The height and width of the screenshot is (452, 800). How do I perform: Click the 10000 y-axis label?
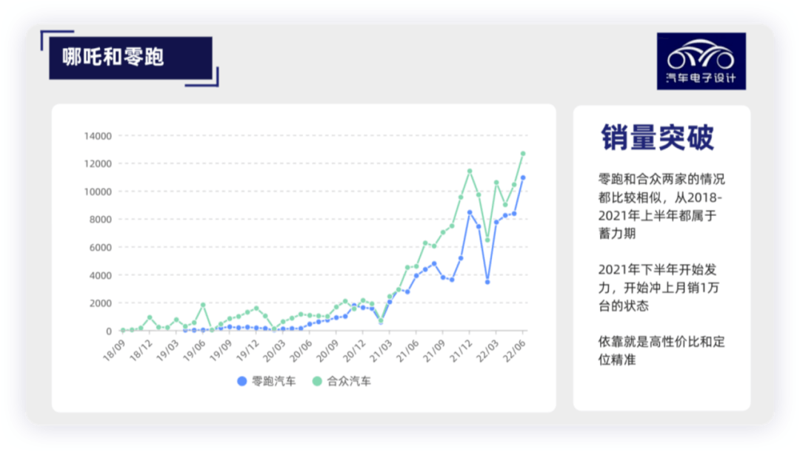click(98, 192)
